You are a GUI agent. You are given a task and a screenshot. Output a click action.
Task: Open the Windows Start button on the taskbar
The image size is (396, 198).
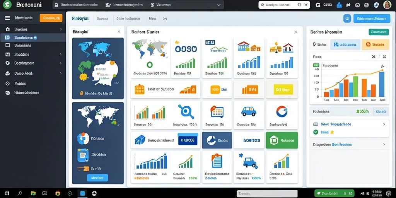tap(7, 193)
